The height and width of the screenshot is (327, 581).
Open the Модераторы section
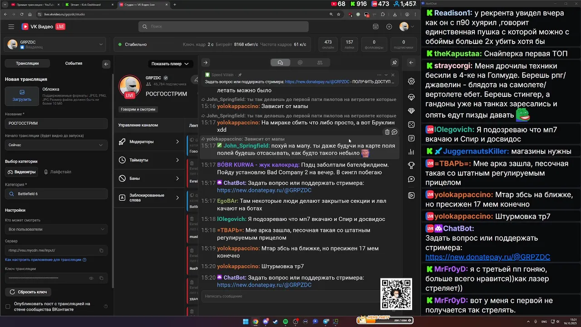coord(149,142)
